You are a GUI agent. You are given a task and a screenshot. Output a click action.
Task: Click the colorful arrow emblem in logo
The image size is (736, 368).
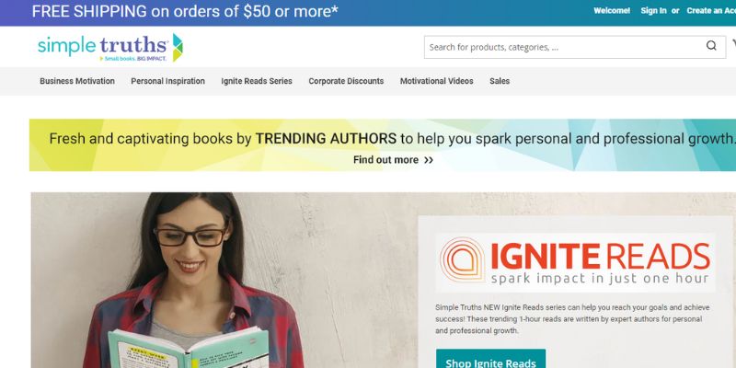pyautogui.click(x=178, y=48)
